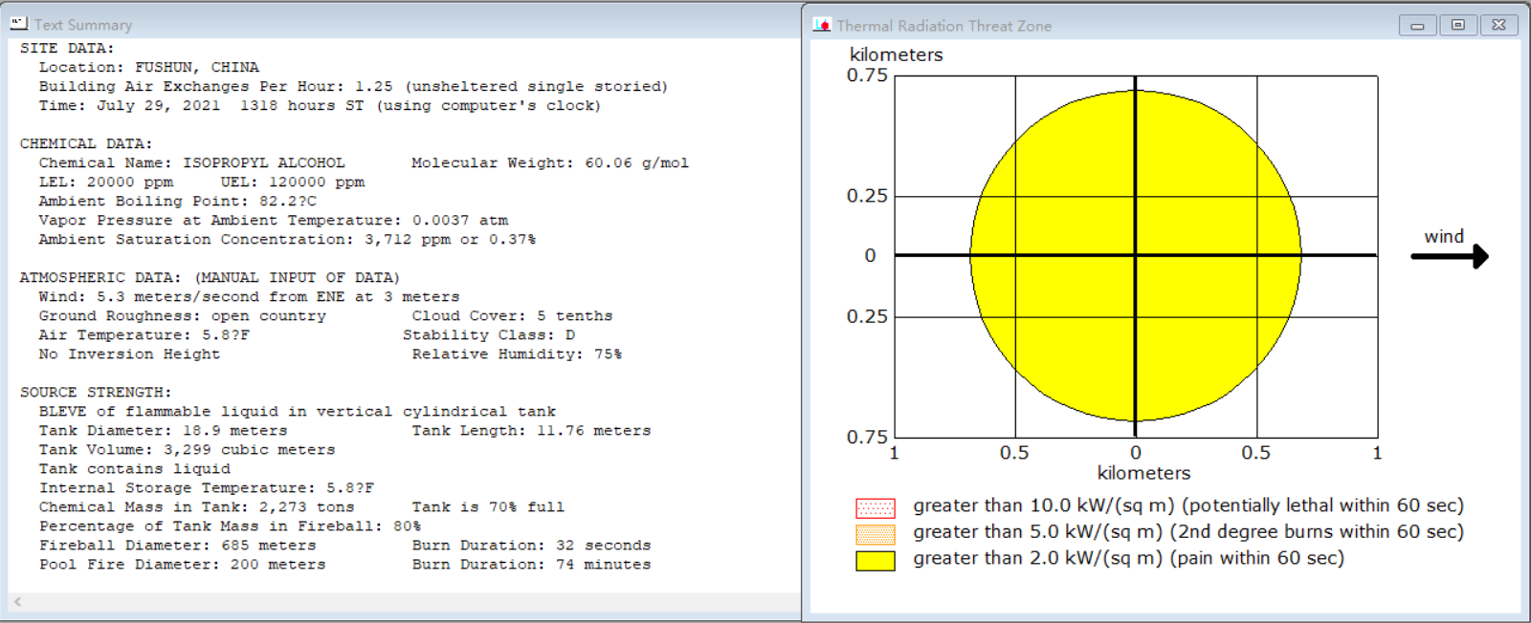
Task: Click 'Molecular Weight: 60.06 g/mol' text
Action: point(550,162)
